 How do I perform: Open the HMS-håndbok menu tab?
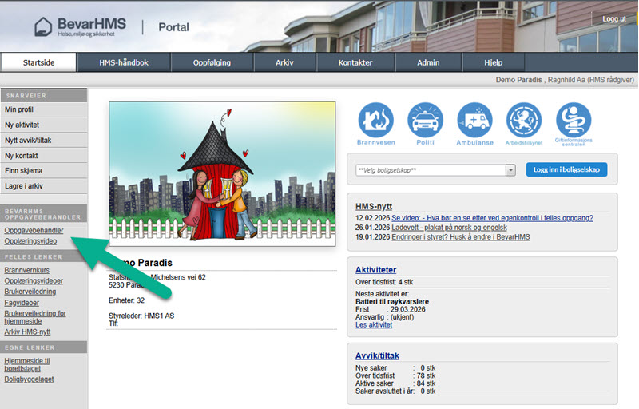click(124, 62)
